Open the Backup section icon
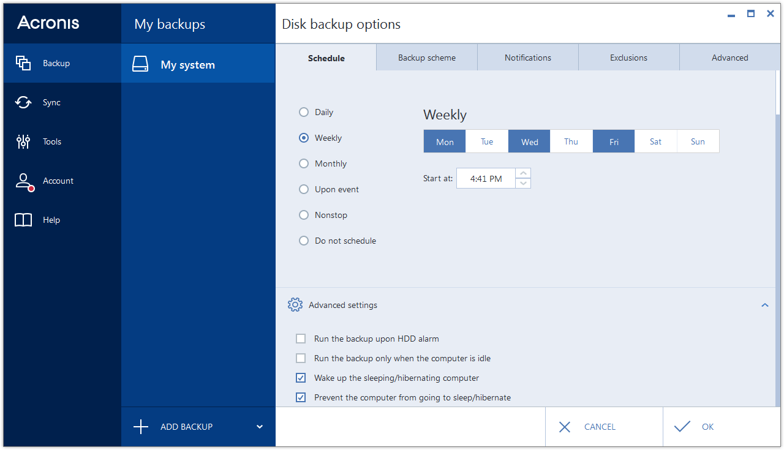 coord(23,63)
